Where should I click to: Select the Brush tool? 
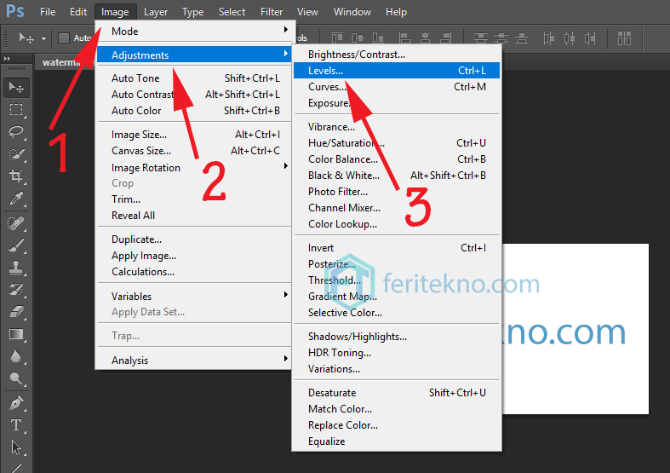click(x=16, y=246)
